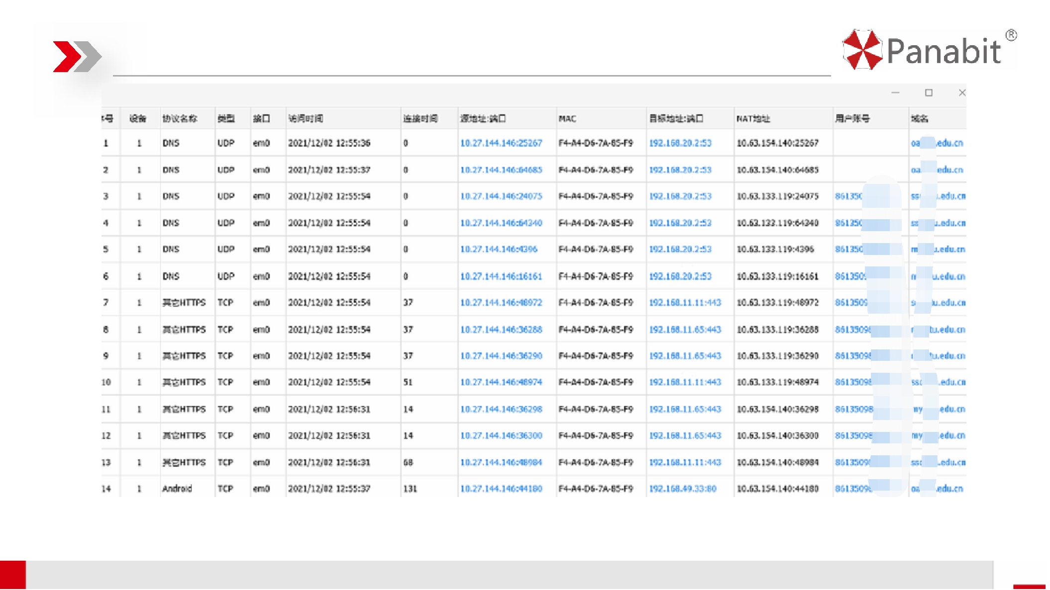Open source address 10.27.144.146:48972
The width and height of the screenshot is (1050, 590).
pos(501,303)
